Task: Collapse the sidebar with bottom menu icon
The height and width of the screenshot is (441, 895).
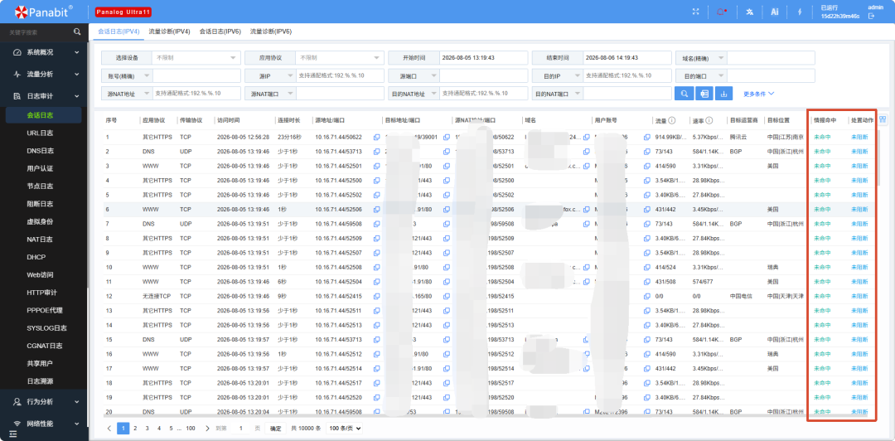Action: [12, 434]
